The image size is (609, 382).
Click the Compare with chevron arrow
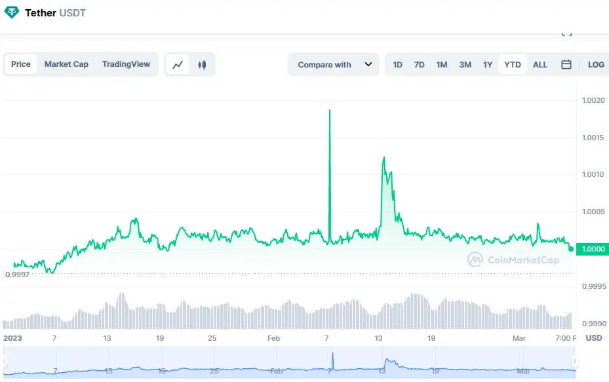[x=368, y=64]
